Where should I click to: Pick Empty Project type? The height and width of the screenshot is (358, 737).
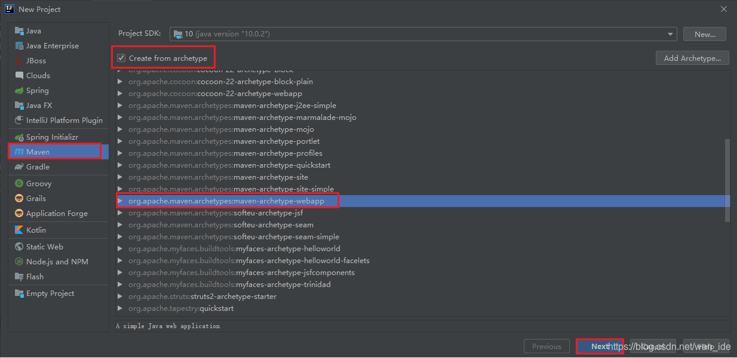pyautogui.click(x=59, y=294)
